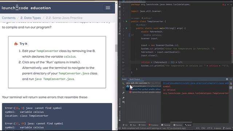Click the rebuild hammer icon
The width and height of the screenshot is (233, 131).
[x=123, y=84]
